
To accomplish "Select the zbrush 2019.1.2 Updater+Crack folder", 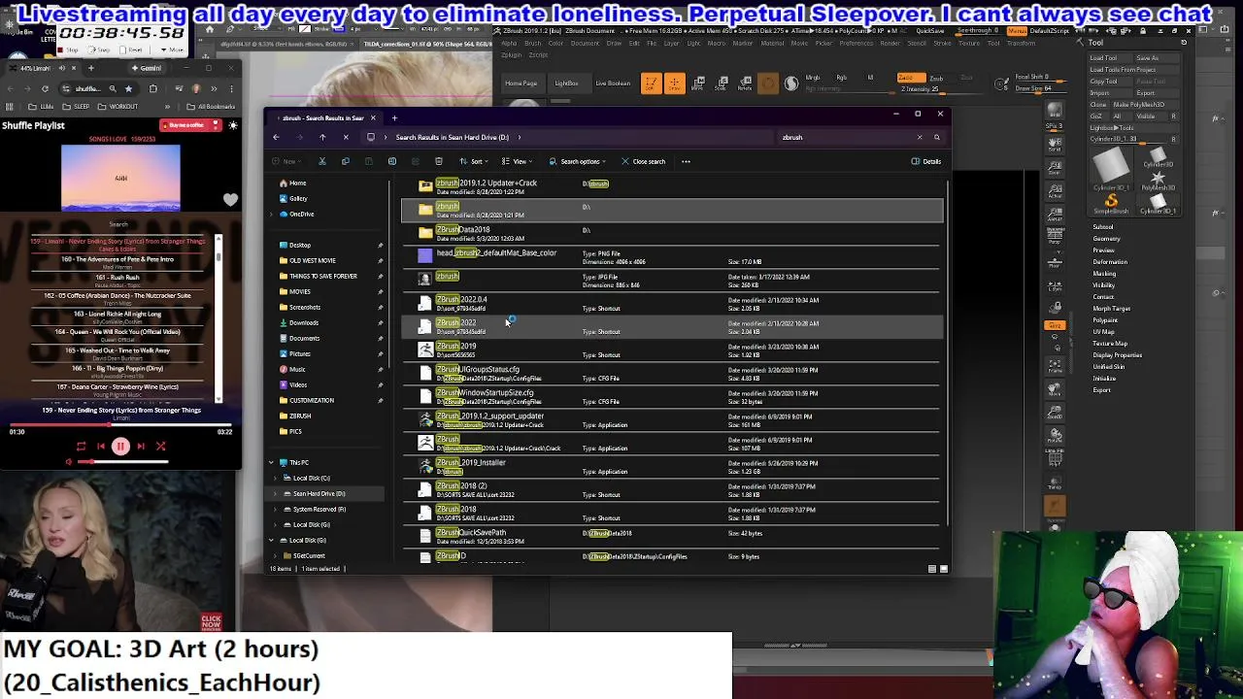I will coord(671,186).
